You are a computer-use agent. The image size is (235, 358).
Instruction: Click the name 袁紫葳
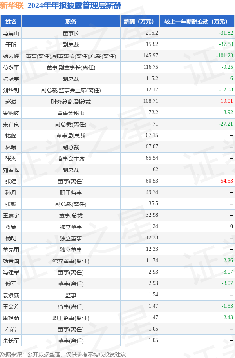[x=11, y=296]
